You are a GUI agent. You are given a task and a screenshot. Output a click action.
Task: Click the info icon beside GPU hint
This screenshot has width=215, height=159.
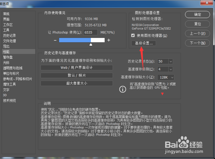tap(123, 89)
